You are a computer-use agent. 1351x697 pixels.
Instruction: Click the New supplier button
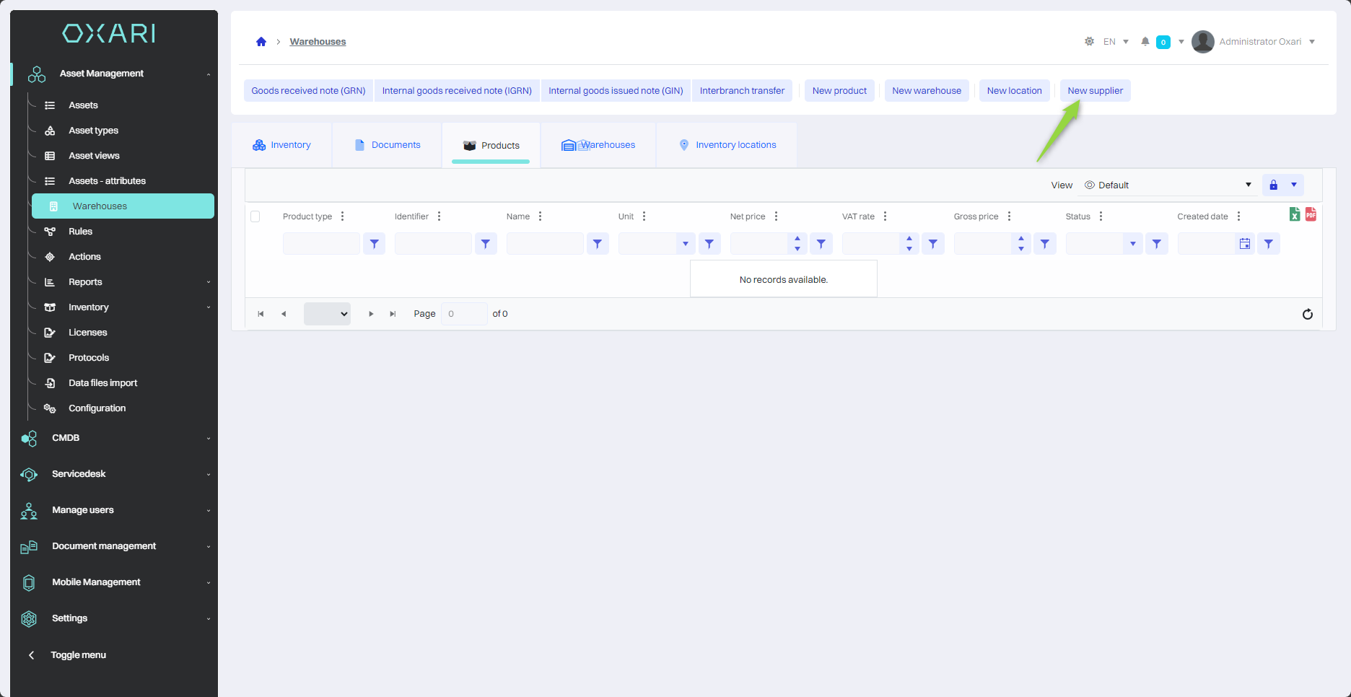point(1095,91)
